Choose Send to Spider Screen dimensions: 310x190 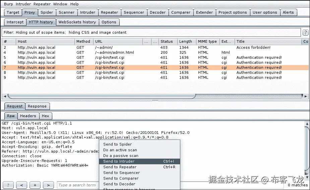pos(139,144)
